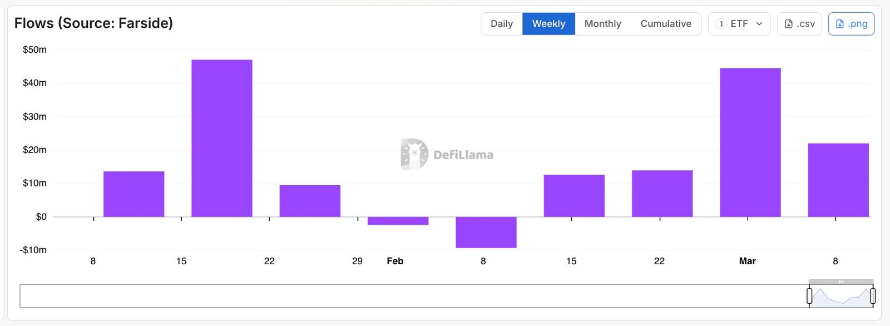The width and height of the screenshot is (890, 326).
Task: Switch to the Monthly view
Action: click(x=602, y=24)
